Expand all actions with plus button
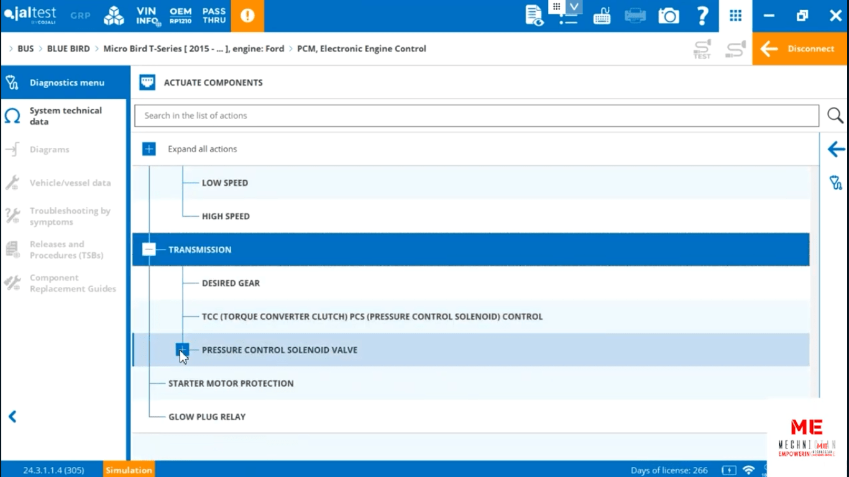This screenshot has width=849, height=477. 149,149
